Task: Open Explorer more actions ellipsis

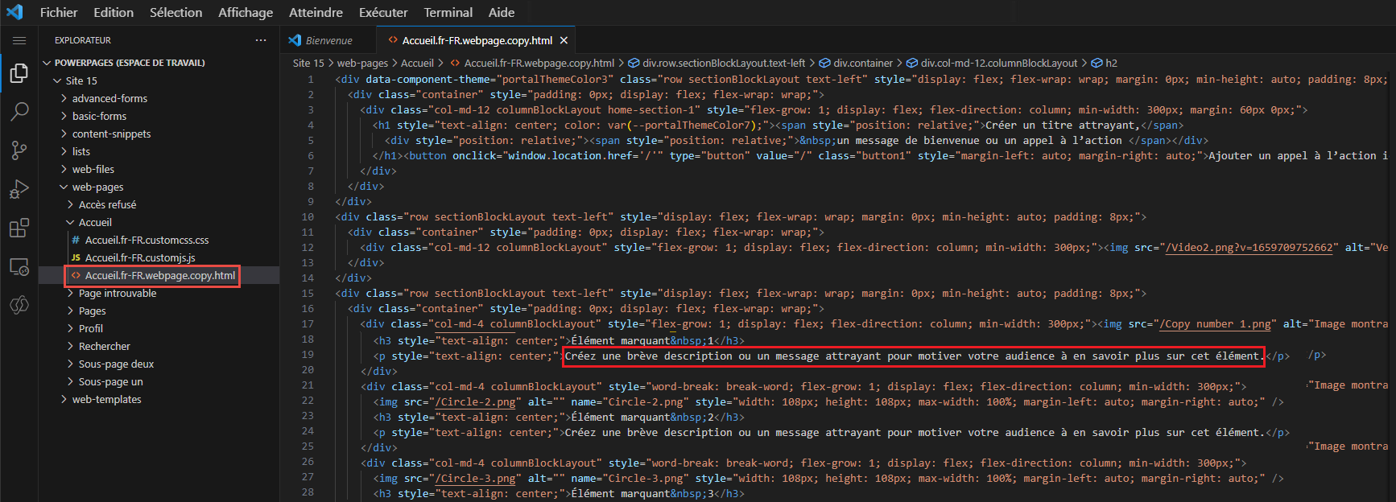Action: click(x=261, y=40)
